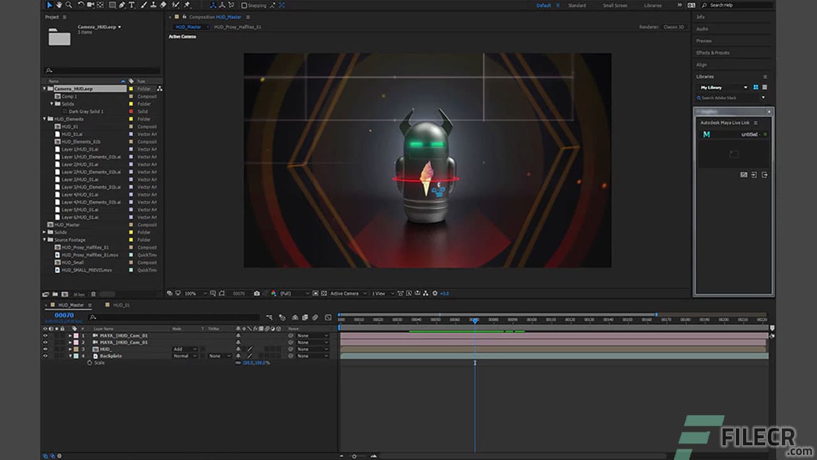Switch to the HUD_01 timeline tab
Viewport: 817px width, 460px height.
[x=121, y=305]
